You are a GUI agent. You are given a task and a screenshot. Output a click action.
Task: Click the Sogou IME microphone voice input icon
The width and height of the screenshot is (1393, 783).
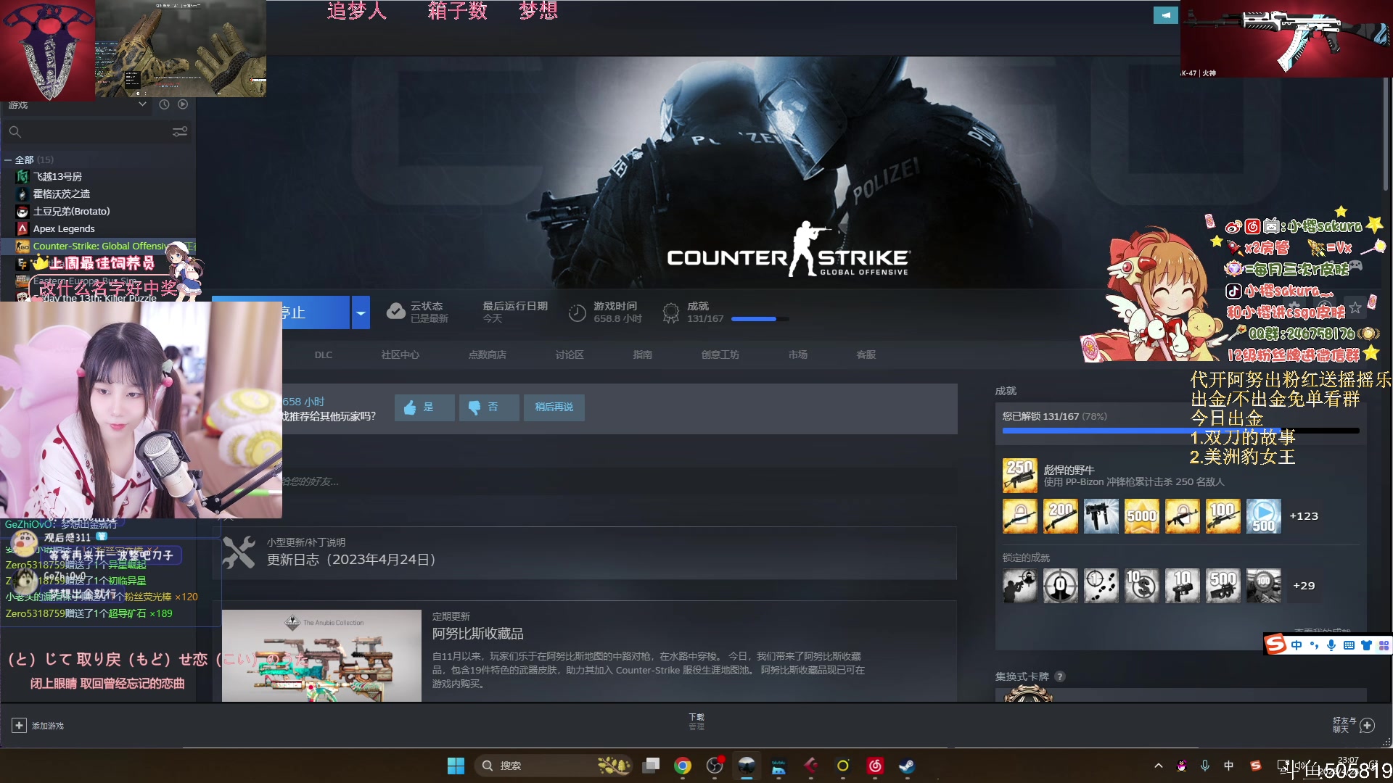point(1331,645)
